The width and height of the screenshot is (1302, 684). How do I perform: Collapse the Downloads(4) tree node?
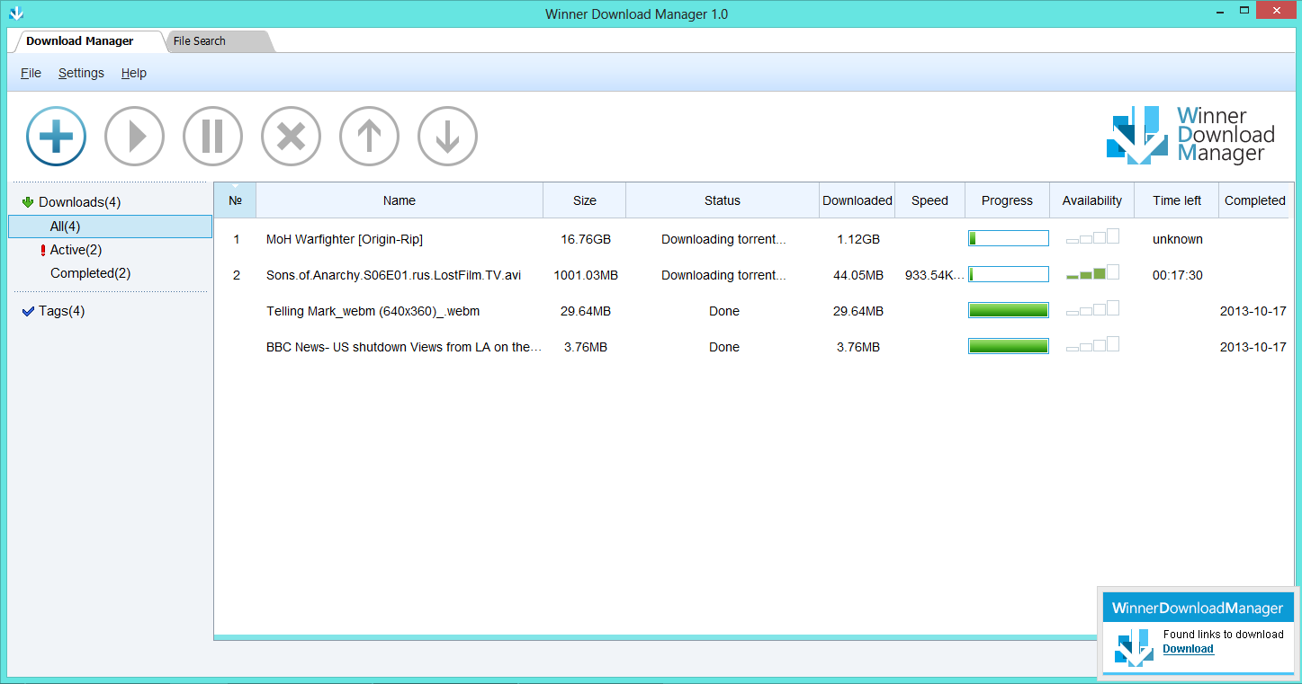click(79, 202)
